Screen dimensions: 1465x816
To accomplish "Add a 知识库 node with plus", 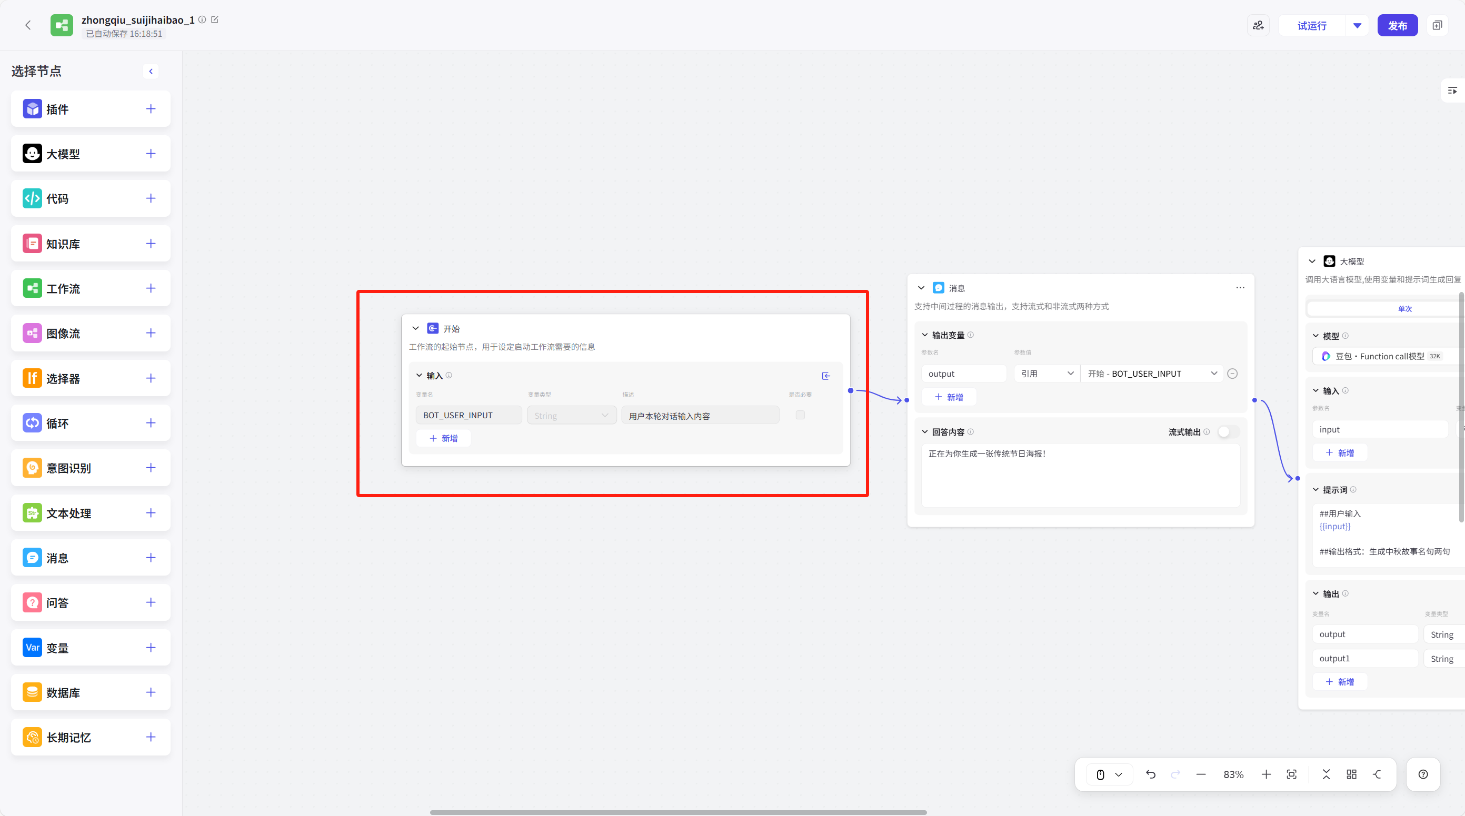I will coord(151,243).
